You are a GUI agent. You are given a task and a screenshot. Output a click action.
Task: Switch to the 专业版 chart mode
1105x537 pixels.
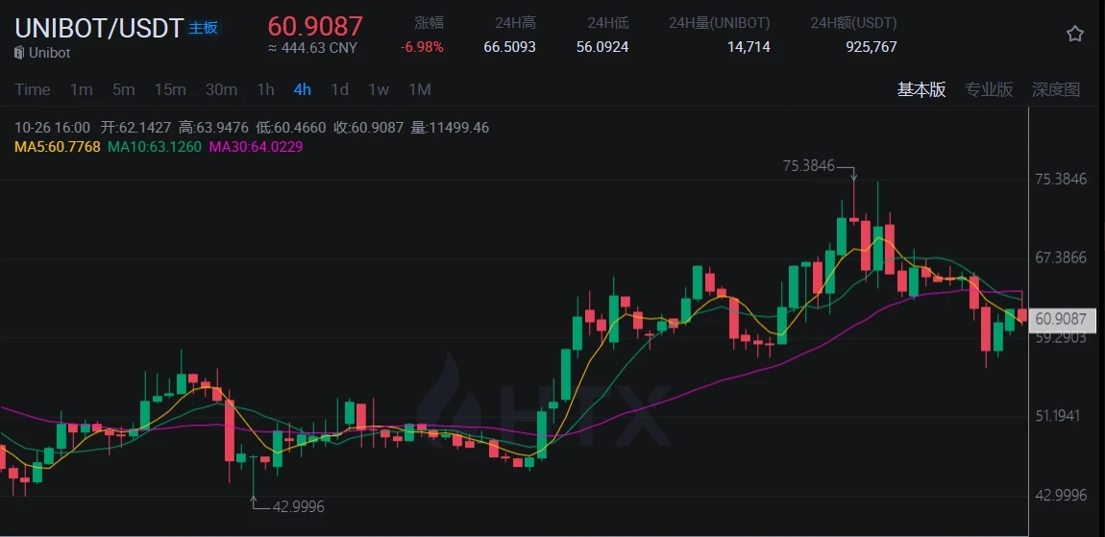click(989, 89)
